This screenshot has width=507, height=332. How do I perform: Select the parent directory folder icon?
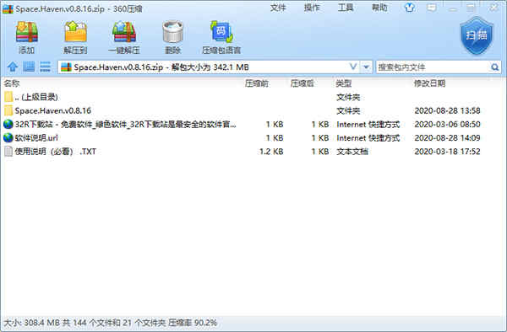click(x=8, y=97)
